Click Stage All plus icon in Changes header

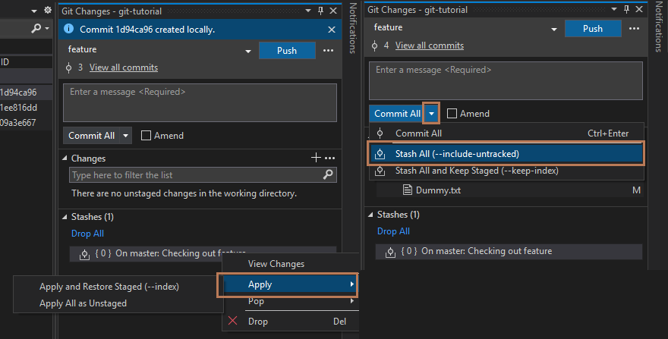coord(316,158)
